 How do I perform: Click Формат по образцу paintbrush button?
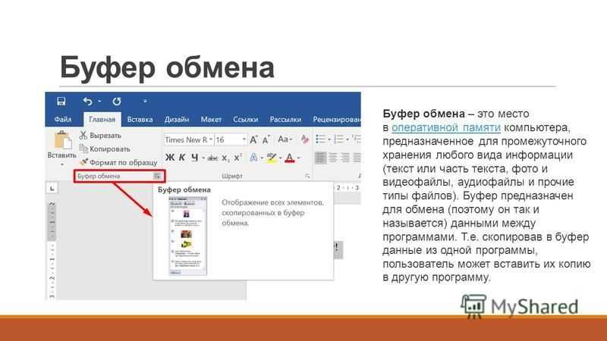118,162
